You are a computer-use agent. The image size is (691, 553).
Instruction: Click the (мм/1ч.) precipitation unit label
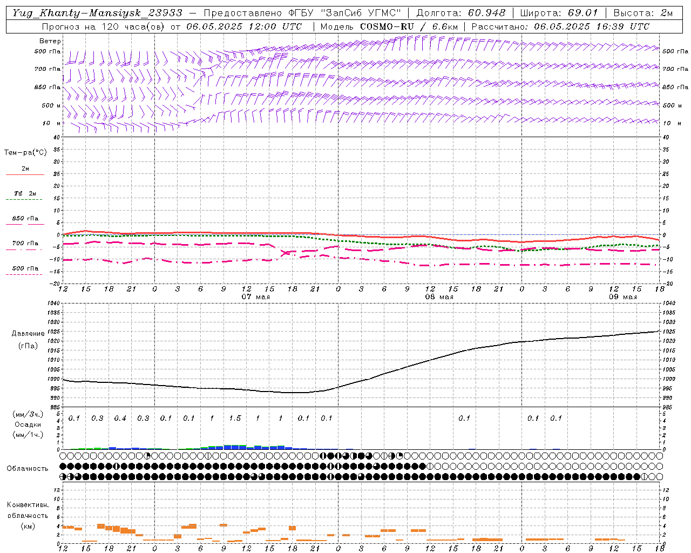tap(28, 435)
